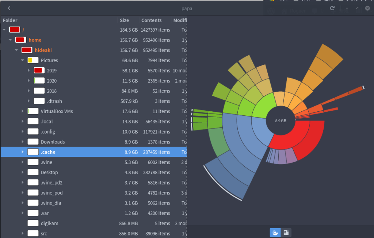Click the refresh icon in the header bar
The height and width of the screenshot is (238, 374).
332,8
